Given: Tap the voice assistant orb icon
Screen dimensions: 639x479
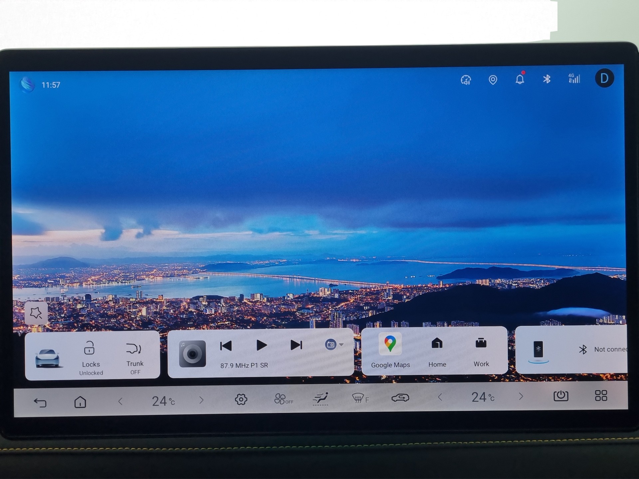Looking at the screenshot, I should [x=27, y=84].
